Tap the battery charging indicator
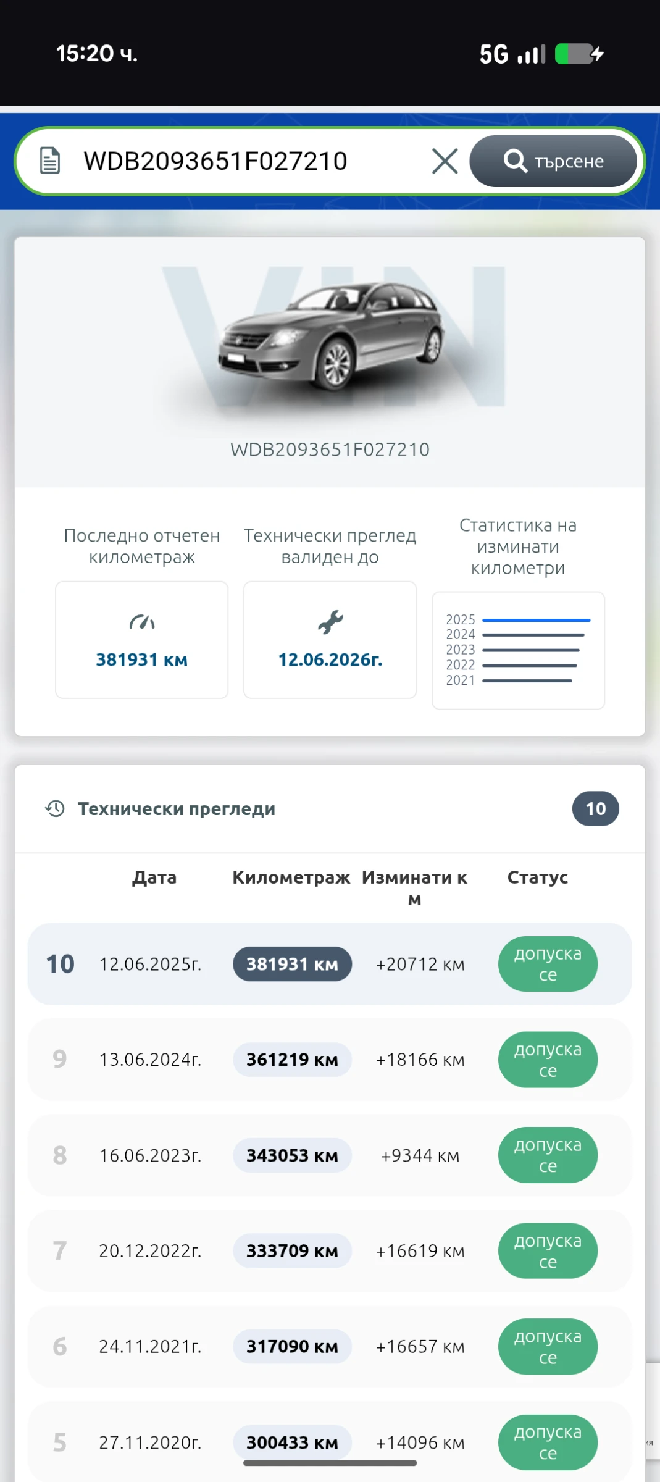This screenshot has height=1482, width=660. pos(579,54)
